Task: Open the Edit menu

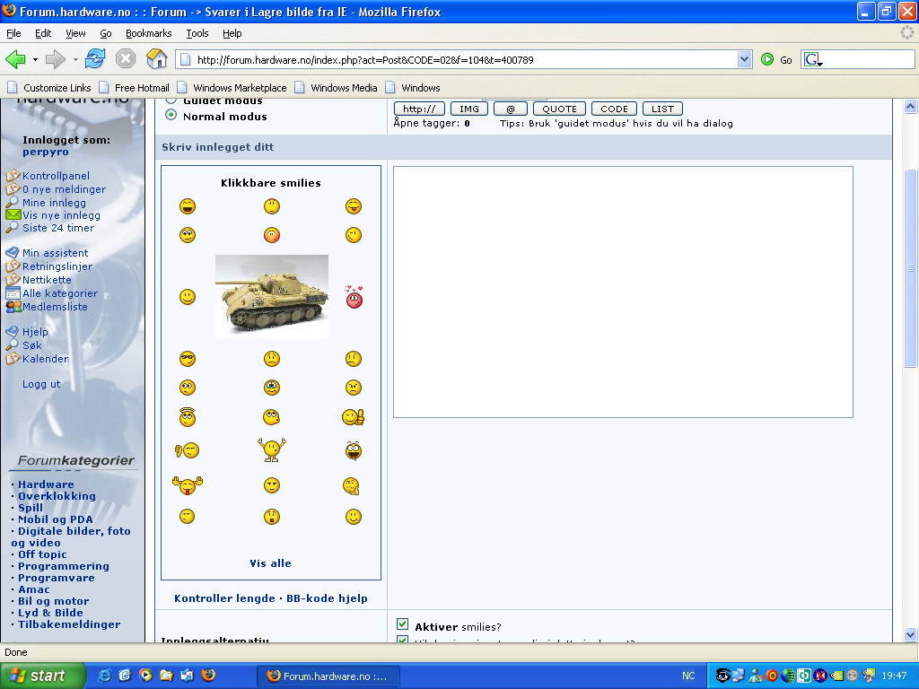Action: pyautogui.click(x=43, y=33)
